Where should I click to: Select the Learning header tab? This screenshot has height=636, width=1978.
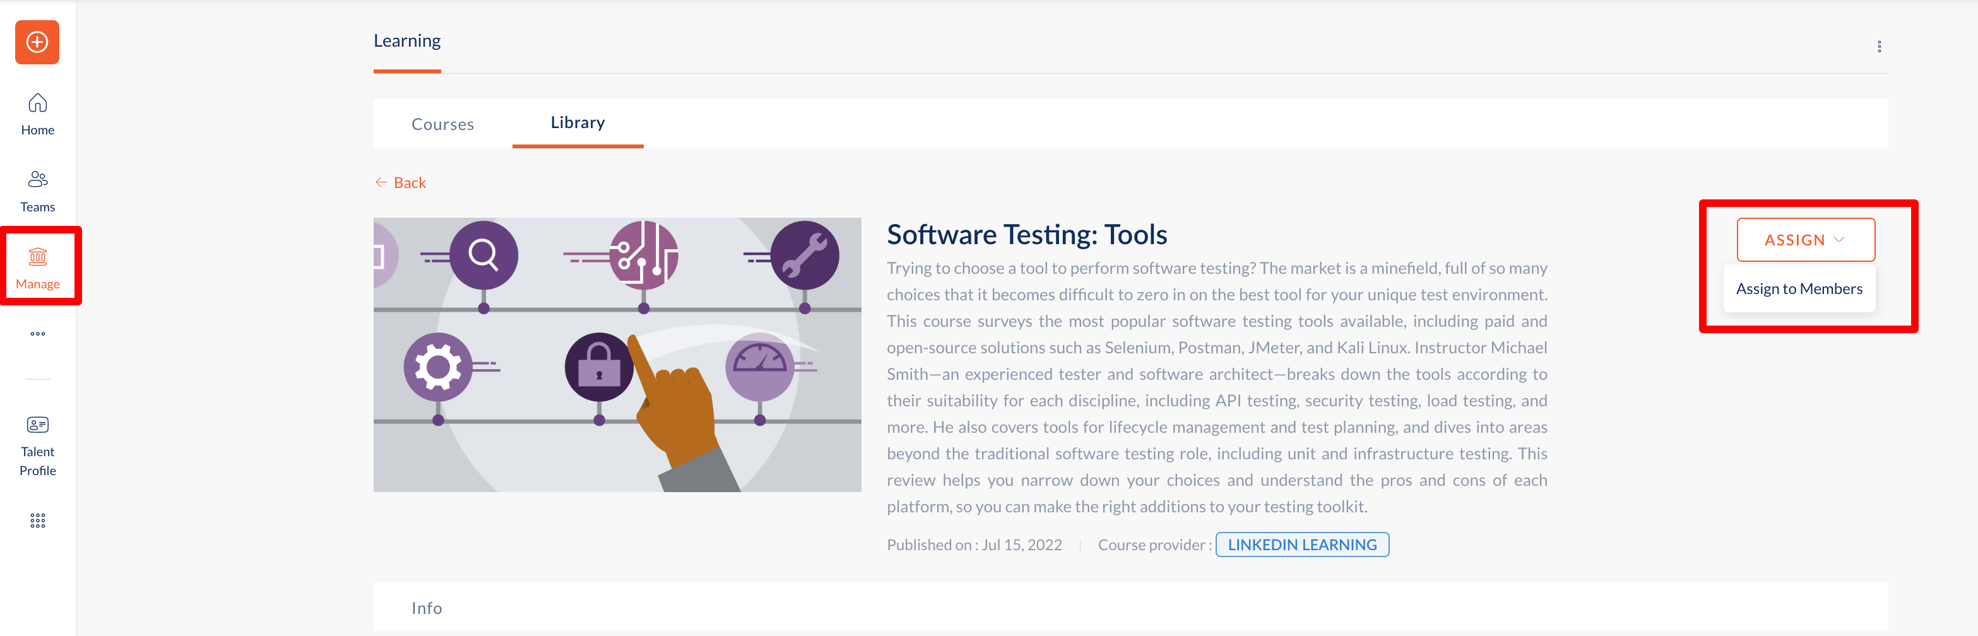pos(407,42)
